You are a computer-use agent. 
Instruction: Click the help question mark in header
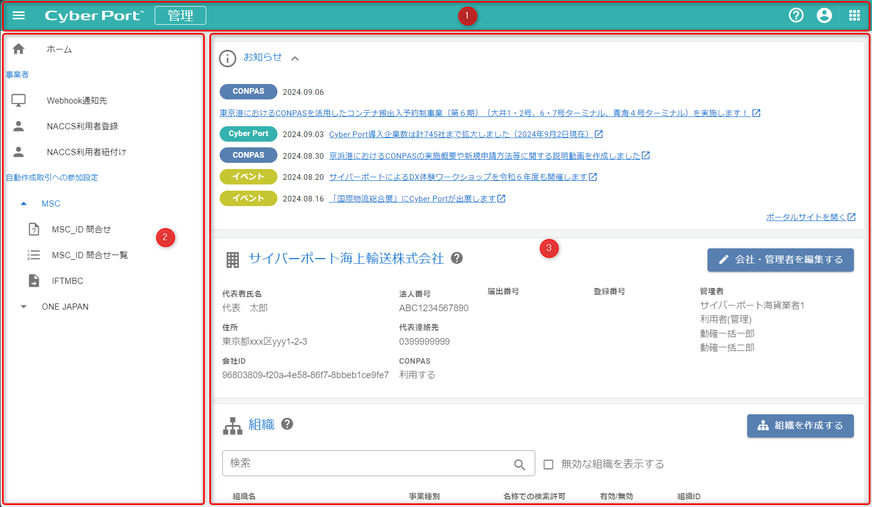point(796,15)
